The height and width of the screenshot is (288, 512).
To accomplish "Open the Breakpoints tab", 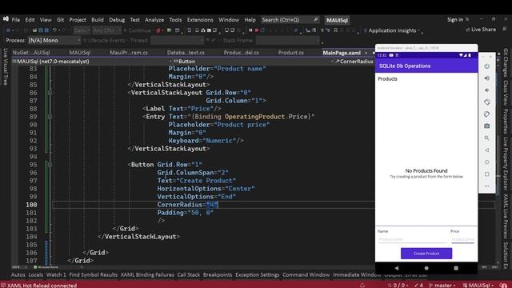I will [217, 275].
